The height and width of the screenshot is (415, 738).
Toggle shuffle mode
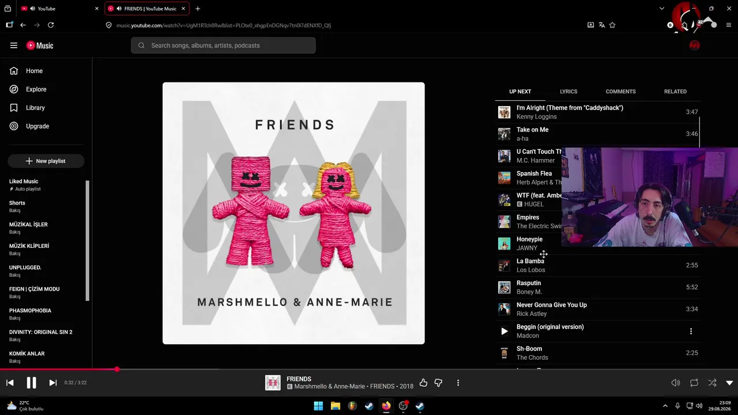[713, 383]
